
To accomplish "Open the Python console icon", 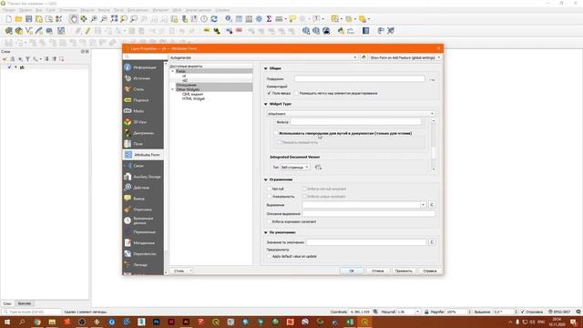I will [x=341, y=31].
